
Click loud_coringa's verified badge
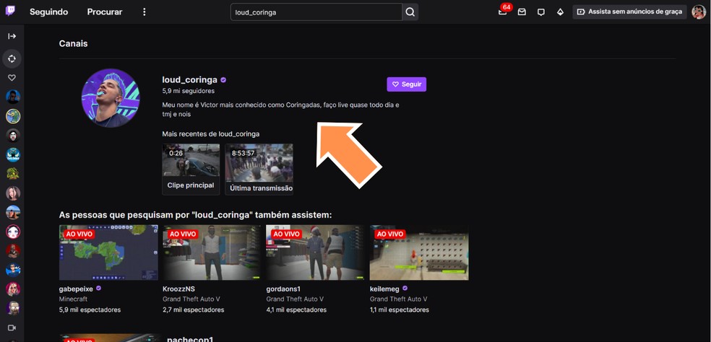pyautogui.click(x=223, y=80)
